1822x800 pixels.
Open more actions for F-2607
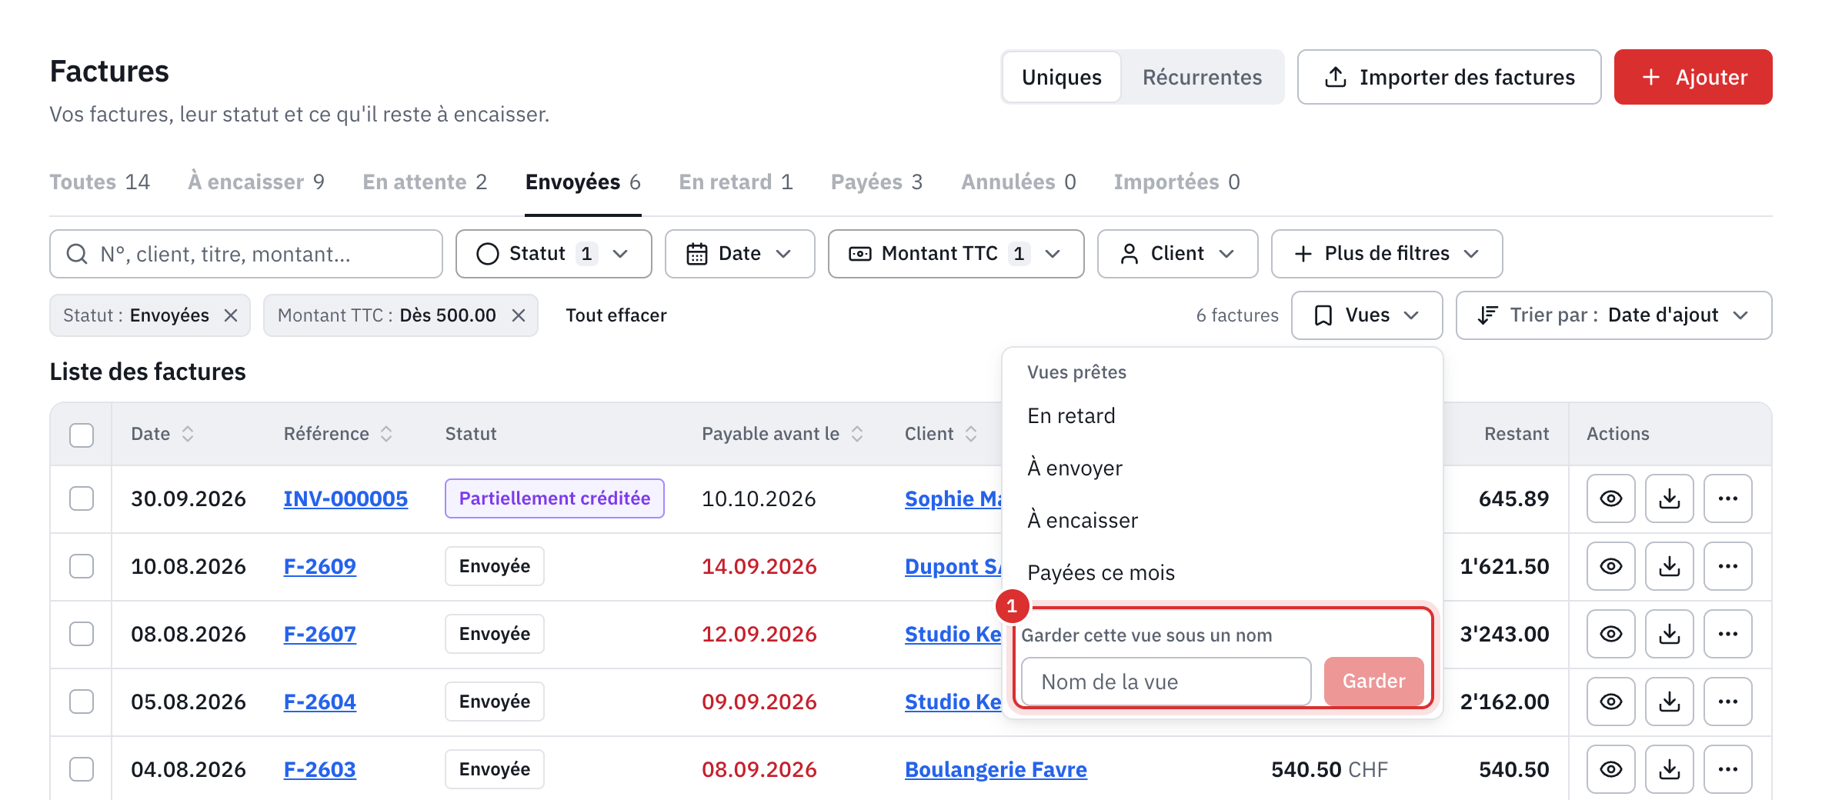click(x=1727, y=634)
